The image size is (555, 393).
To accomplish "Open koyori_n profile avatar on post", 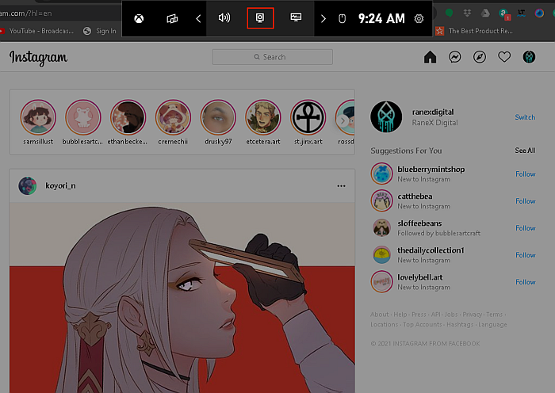I will pos(27,185).
